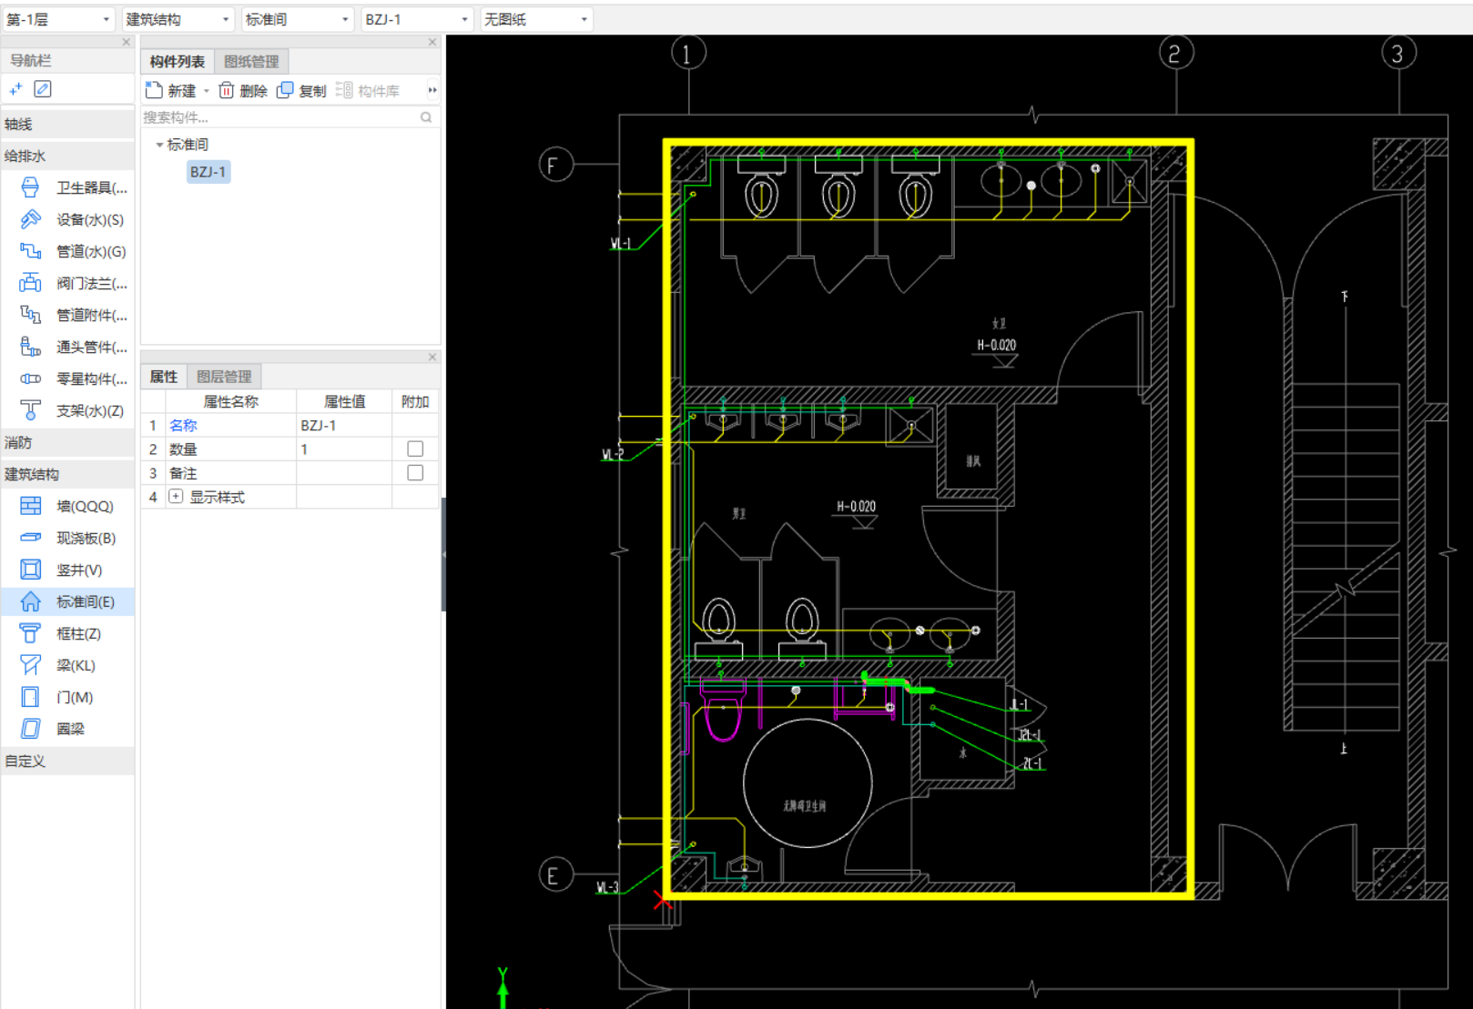The image size is (1473, 1009).
Task: Click 复制 copy component button
Action: click(301, 90)
